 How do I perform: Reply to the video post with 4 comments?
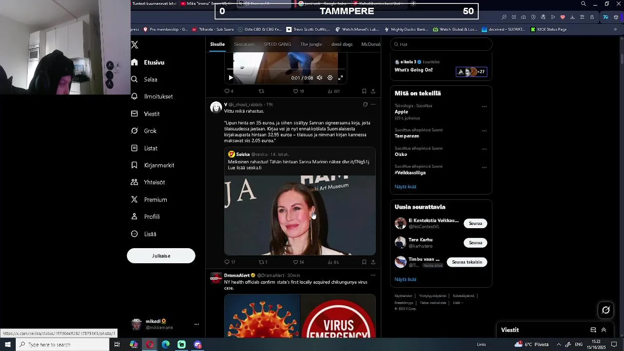tap(229, 91)
